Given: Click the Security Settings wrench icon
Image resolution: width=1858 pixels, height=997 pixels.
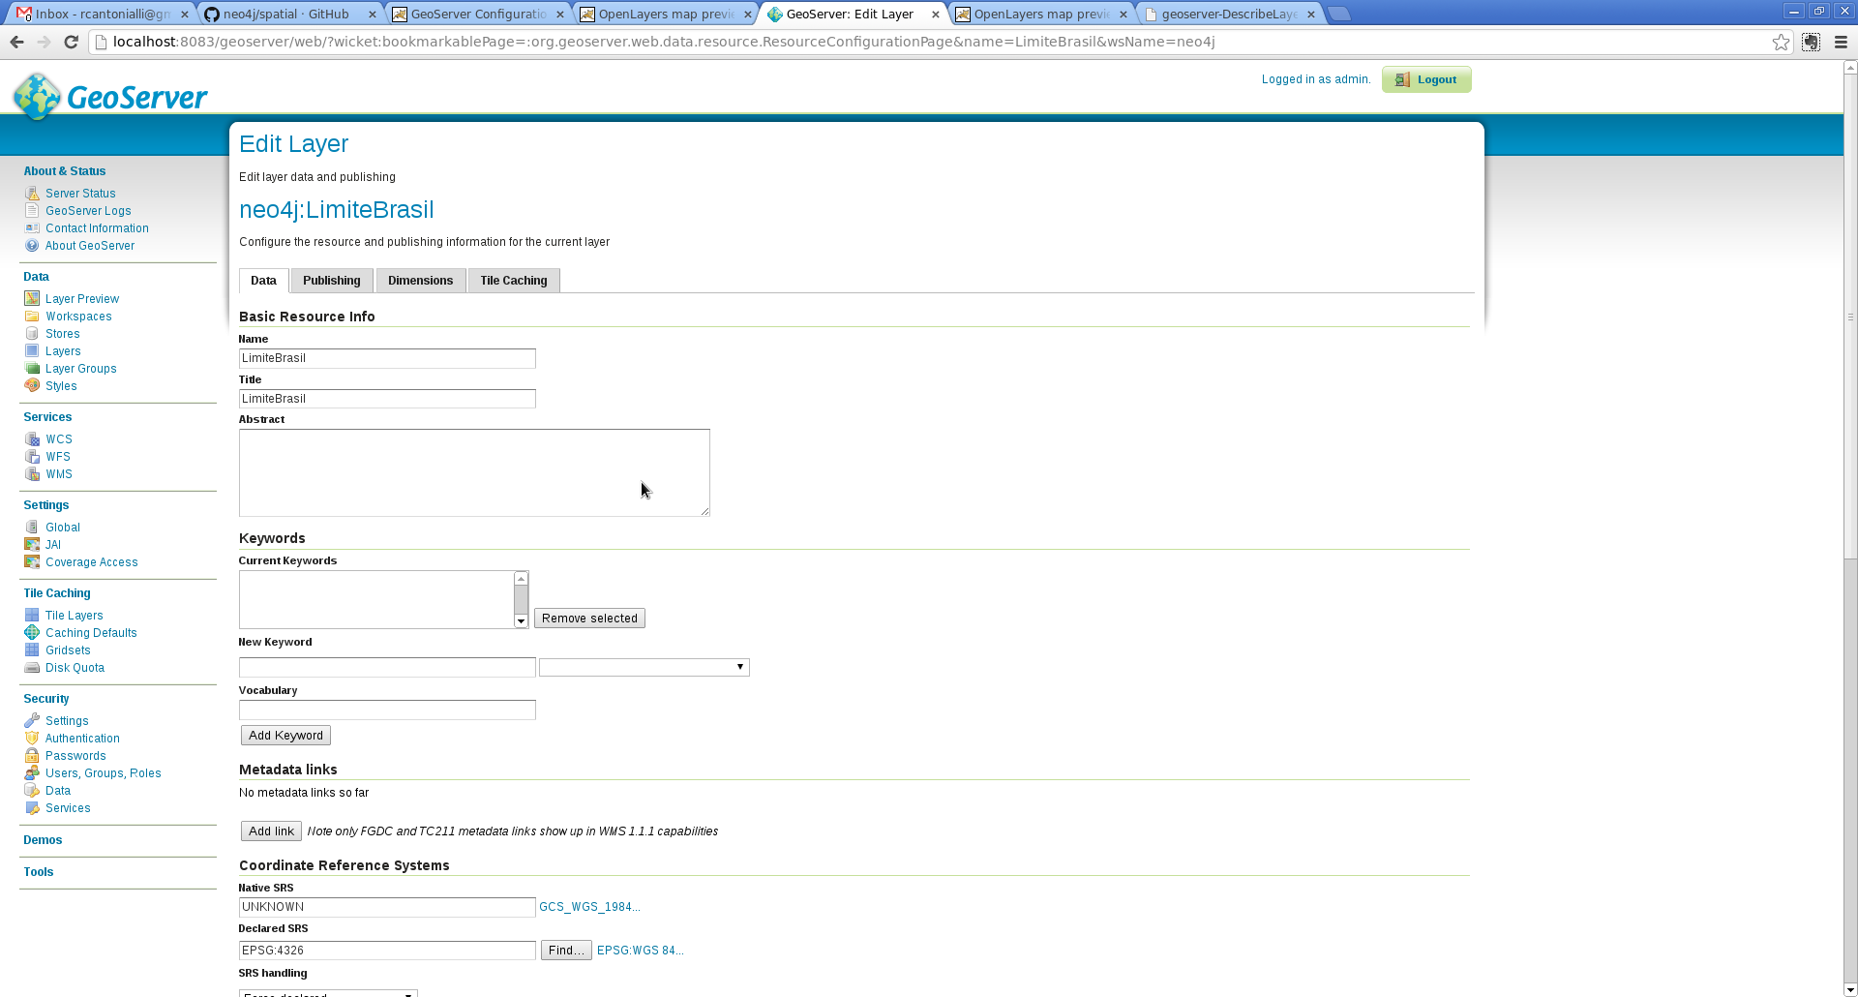Looking at the screenshot, I should [x=32, y=721].
